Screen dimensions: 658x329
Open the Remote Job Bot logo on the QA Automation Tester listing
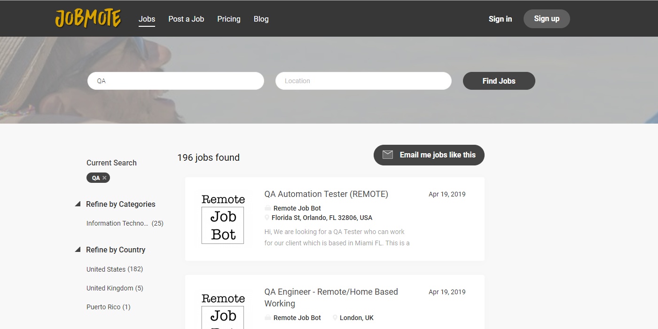pyautogui.click(x=223, y=219)
